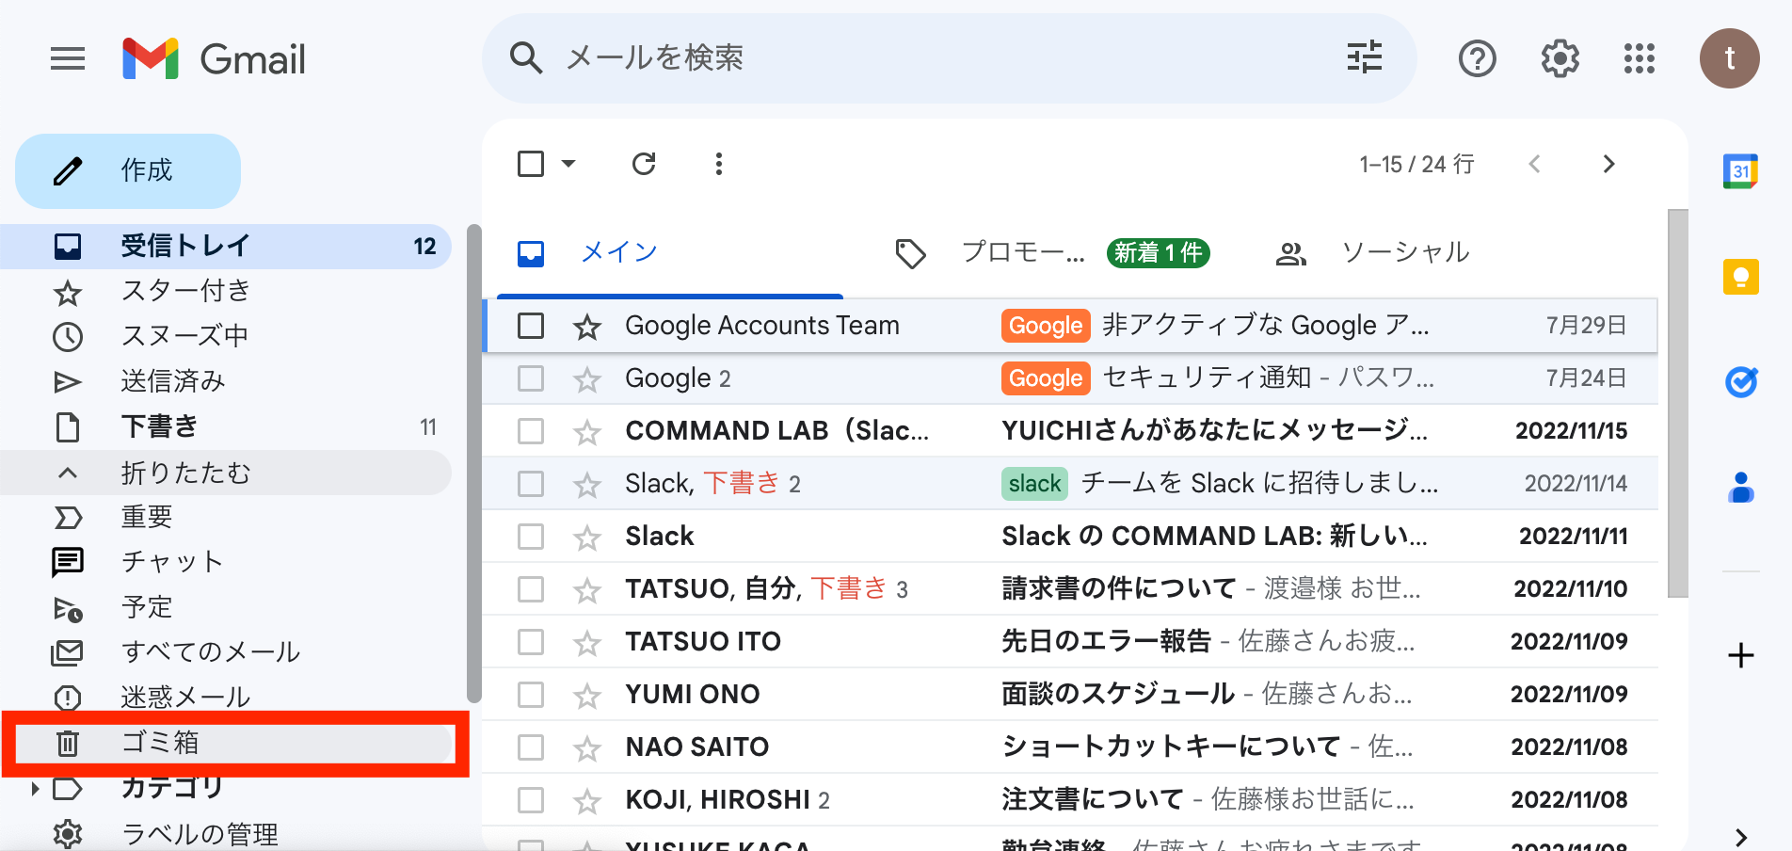Open the main menu hamburger icon
Image resolution: width=1792 pixels, height=851 pixels.
pos(68,59)
